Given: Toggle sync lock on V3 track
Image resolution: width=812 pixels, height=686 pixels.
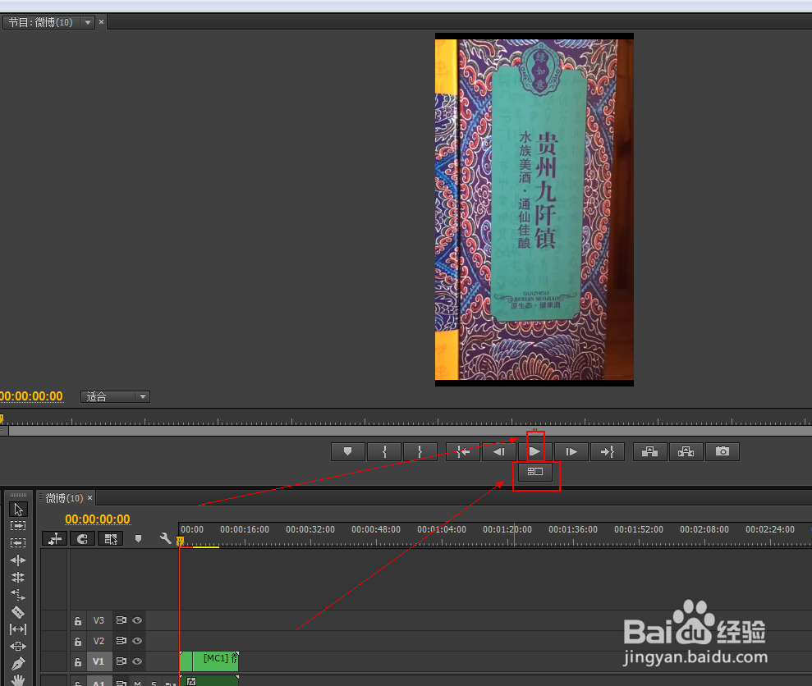Looking at the screenshot, I should click(122, 620).
